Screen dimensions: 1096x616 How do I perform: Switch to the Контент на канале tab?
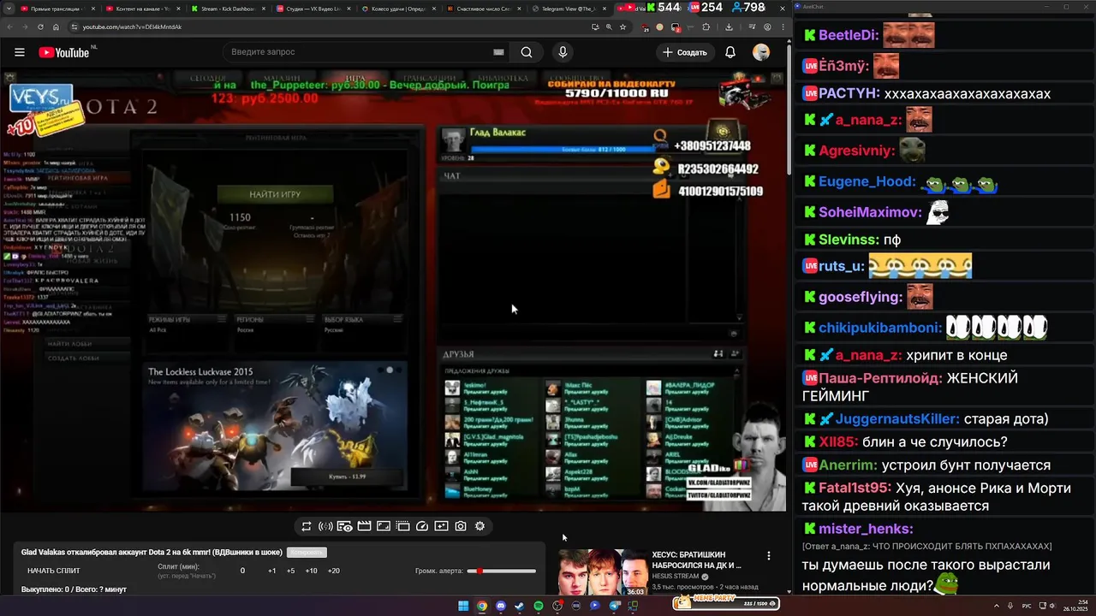[x=143, y=8]
